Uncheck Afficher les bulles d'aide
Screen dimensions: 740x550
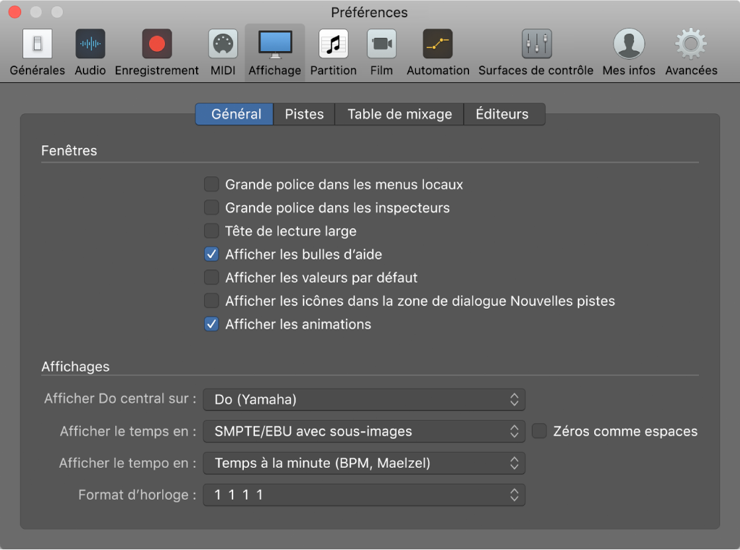[x=211, y=254]
